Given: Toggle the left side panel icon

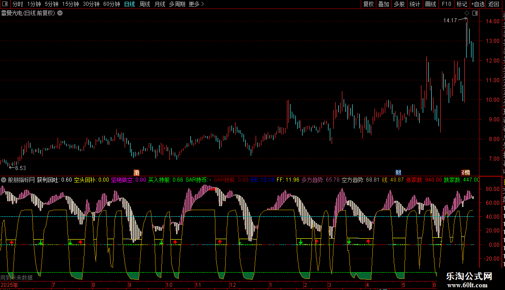Looking at the screenshot, I should (5, 4).
